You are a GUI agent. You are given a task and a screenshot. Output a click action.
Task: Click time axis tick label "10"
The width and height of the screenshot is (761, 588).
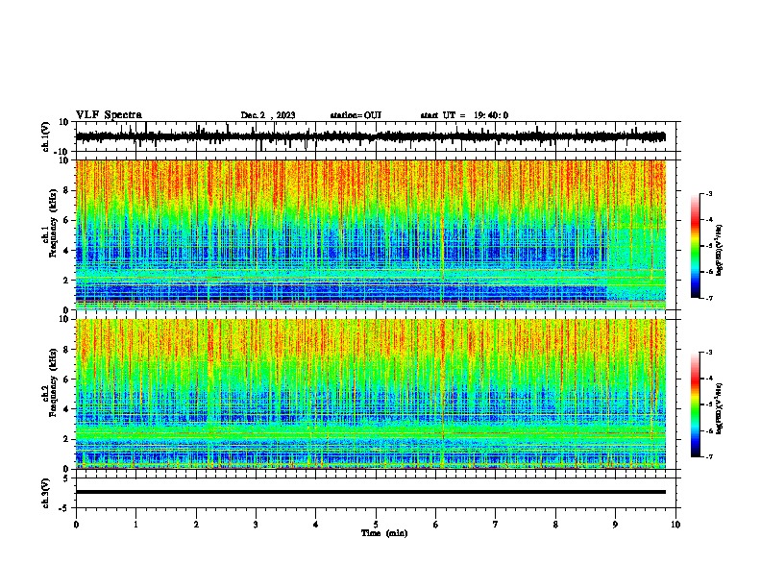(675, 525)
